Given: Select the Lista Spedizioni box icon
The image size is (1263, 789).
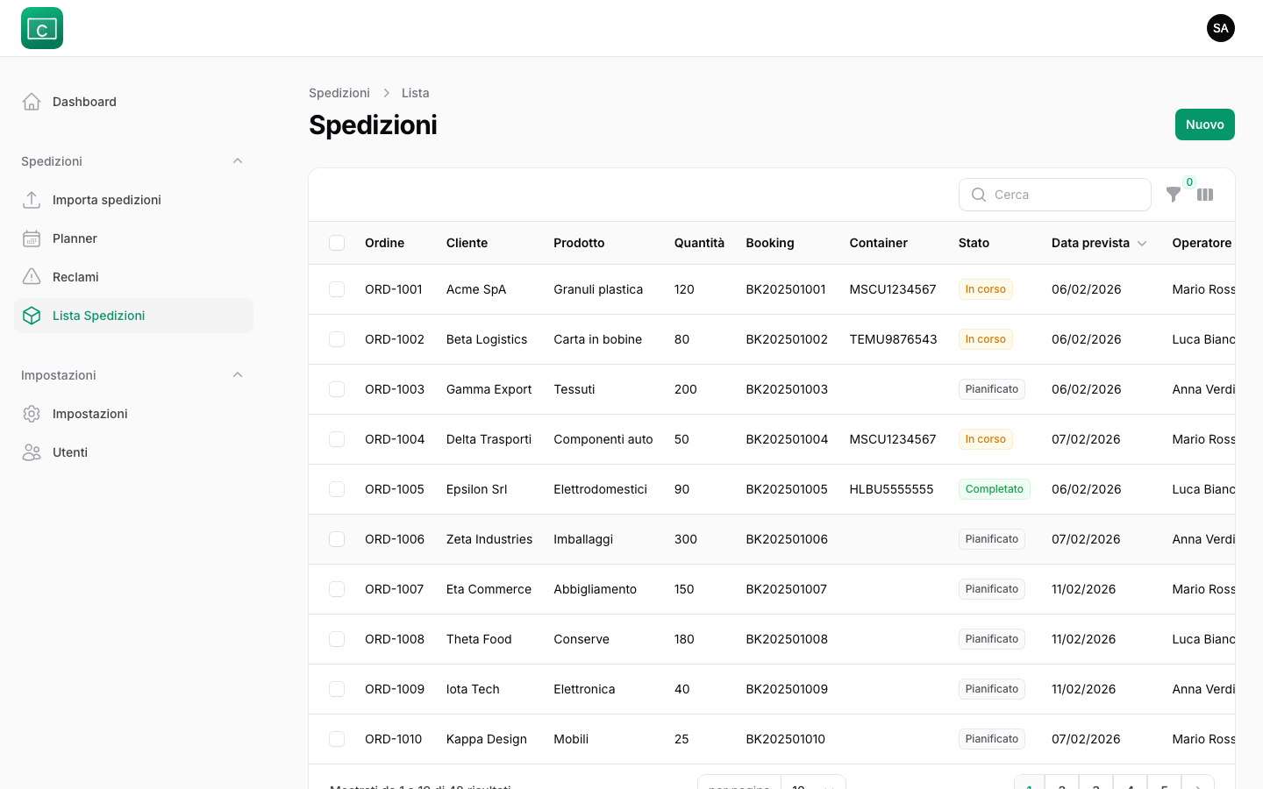Looking at the screenshot, I should [32, 316].
